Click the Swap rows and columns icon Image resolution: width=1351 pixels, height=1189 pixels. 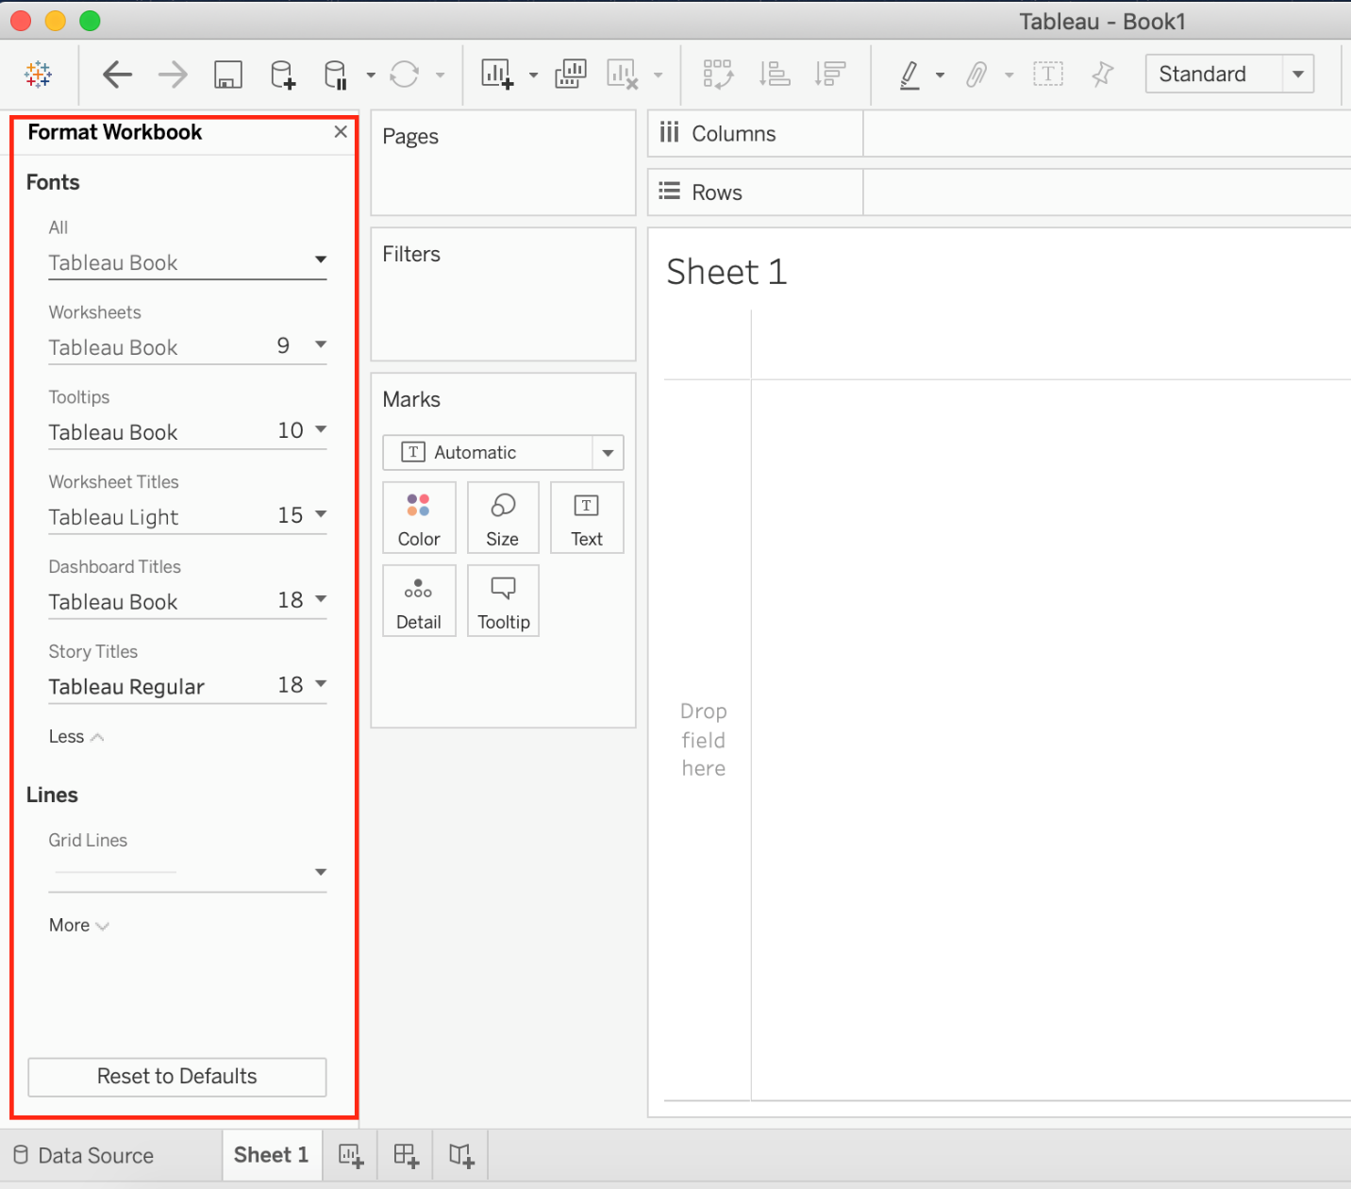[x=718, y=74]
